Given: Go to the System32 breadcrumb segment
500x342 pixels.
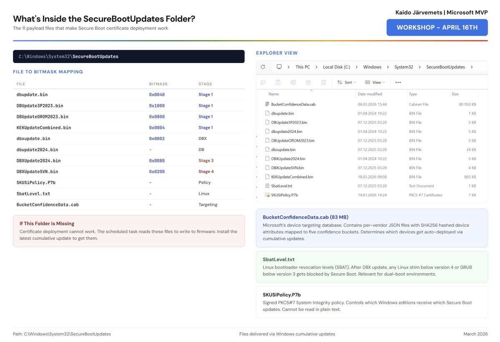Looking at the screenshot, I should click(404, 67).
